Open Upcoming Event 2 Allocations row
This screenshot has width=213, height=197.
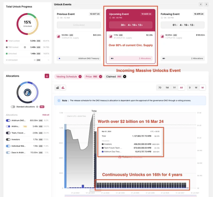point(131,58)
